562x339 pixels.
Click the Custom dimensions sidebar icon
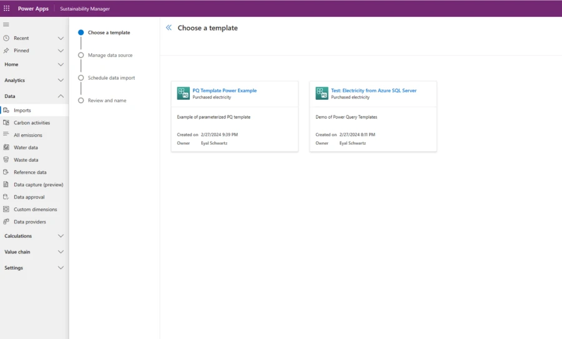(x=6, y=209)
